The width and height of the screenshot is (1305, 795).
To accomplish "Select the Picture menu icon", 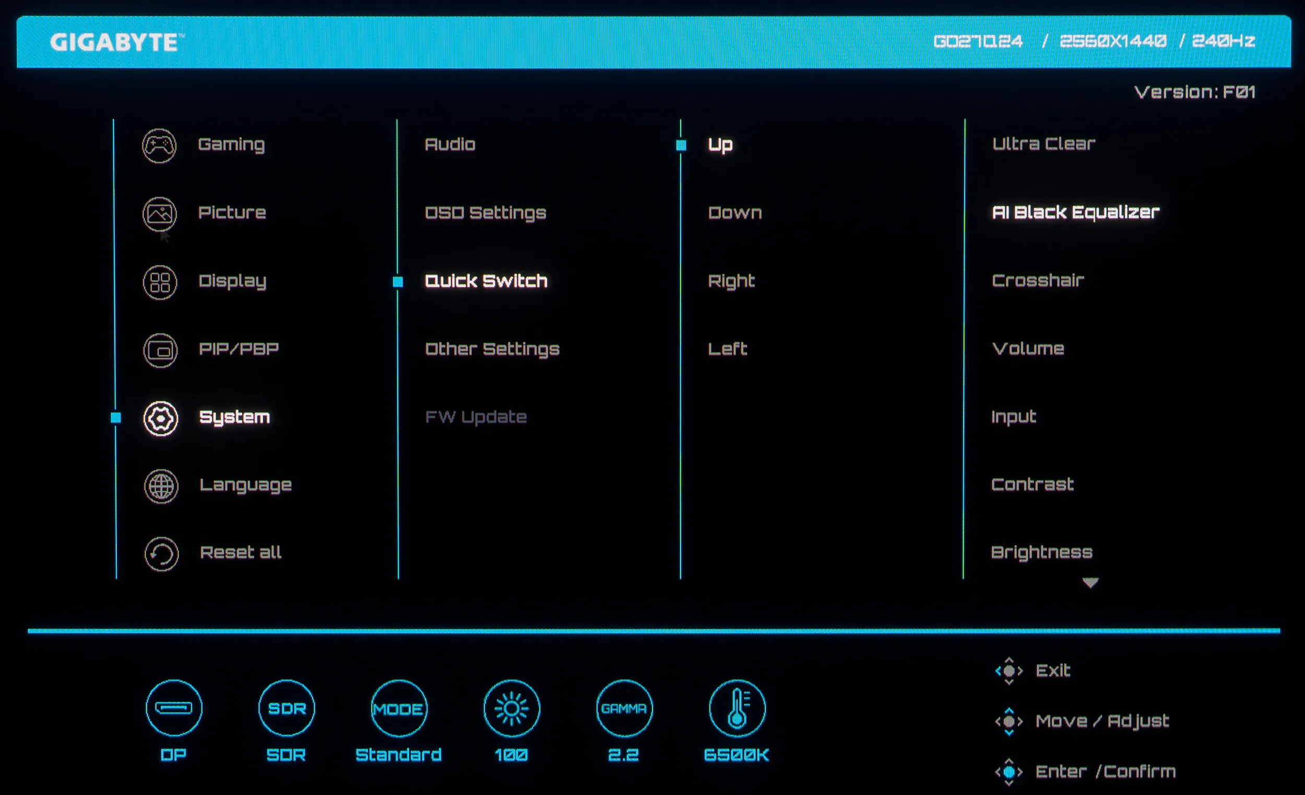I will pos(159,213).
